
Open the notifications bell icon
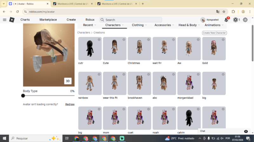tap(226, 20)
